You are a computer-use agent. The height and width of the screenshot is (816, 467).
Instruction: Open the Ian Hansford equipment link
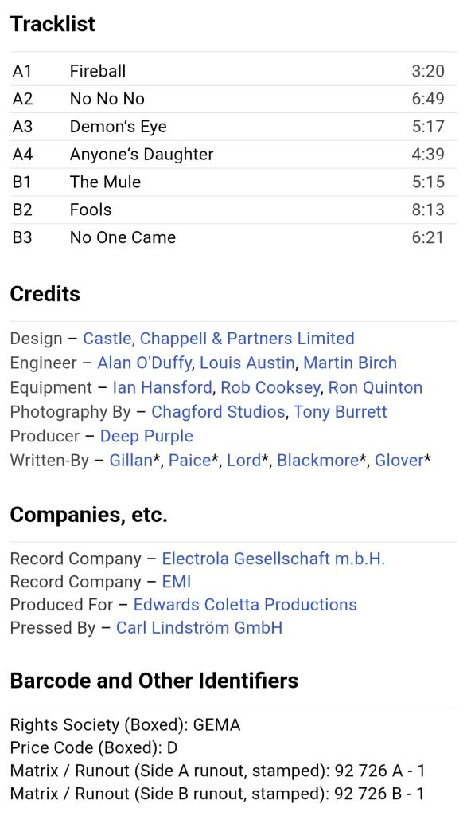click(x=162, y=387)
